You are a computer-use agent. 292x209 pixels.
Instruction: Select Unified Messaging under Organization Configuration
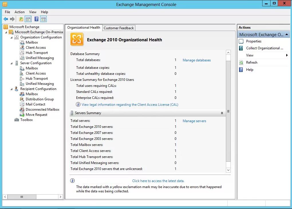click(x=40, y=58)
